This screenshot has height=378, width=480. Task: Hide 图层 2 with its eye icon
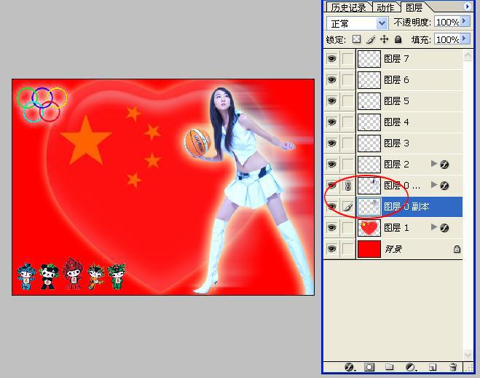point(332,165)
